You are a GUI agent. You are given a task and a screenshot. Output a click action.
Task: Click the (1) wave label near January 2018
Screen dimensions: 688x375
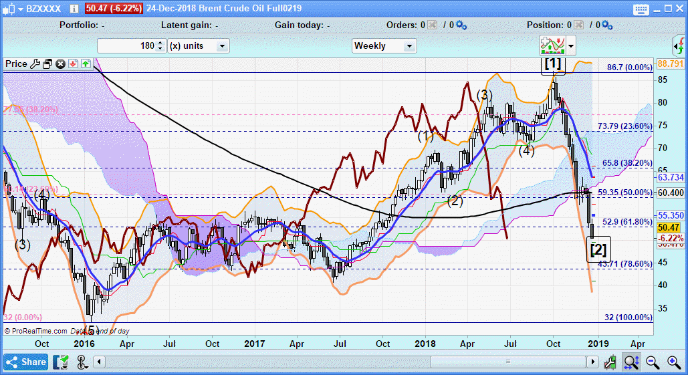coord(425,136)
